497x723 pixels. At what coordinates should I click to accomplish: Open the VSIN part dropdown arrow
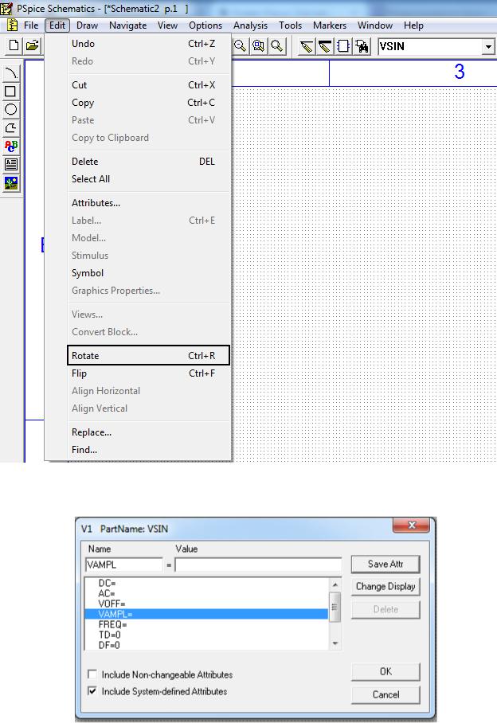[488, 46]
